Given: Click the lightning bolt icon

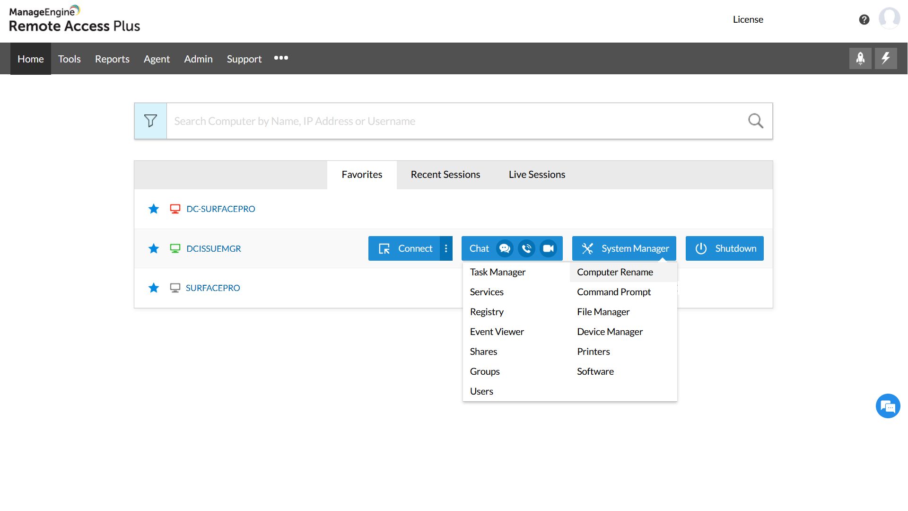Looking at the screenshot, I should [886, 59].
